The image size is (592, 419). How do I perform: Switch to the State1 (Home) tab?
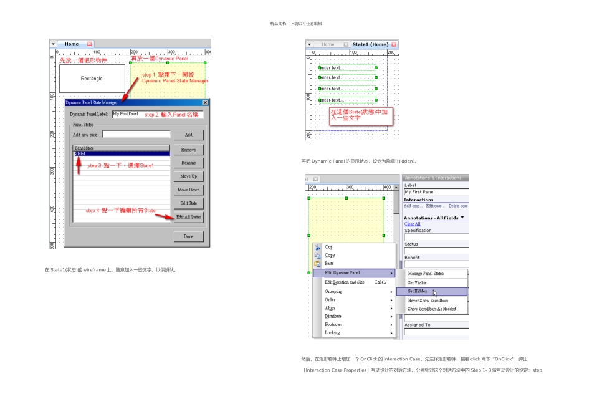pyautogui.click(x=370, y=44)
